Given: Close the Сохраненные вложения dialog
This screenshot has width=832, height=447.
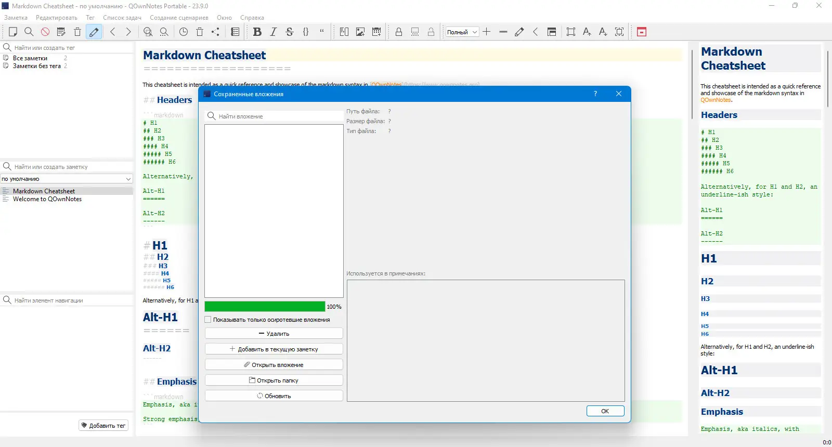Looking at the screenshot, I should click(x=619, y=94).
